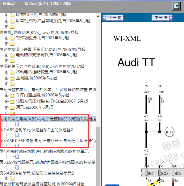Select 通讯,自2006年5月起 item
Image resolution: width=184 pixels, height=186 pixels.
pyautogui.click(x=34, y=107)
